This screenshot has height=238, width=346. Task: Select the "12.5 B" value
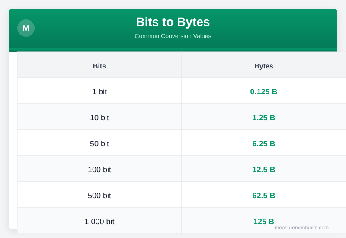coord(264,170)
